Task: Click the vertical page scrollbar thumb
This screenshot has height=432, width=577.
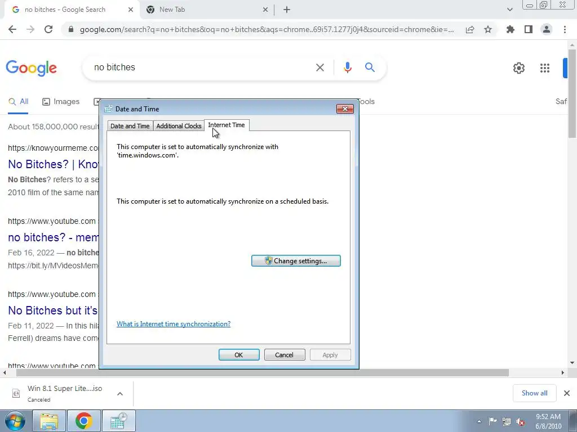Action: pyautogui.click(x=572, y=94)
